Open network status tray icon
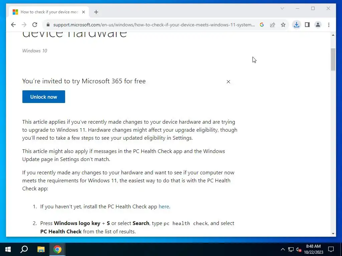Screen dimensions: 342x256 coord(291,249)
